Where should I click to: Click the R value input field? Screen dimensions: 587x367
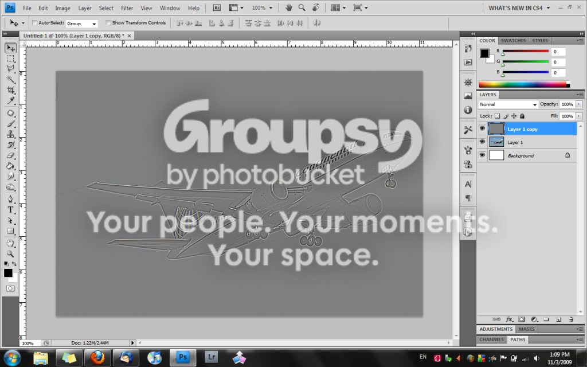click(558, 52)
